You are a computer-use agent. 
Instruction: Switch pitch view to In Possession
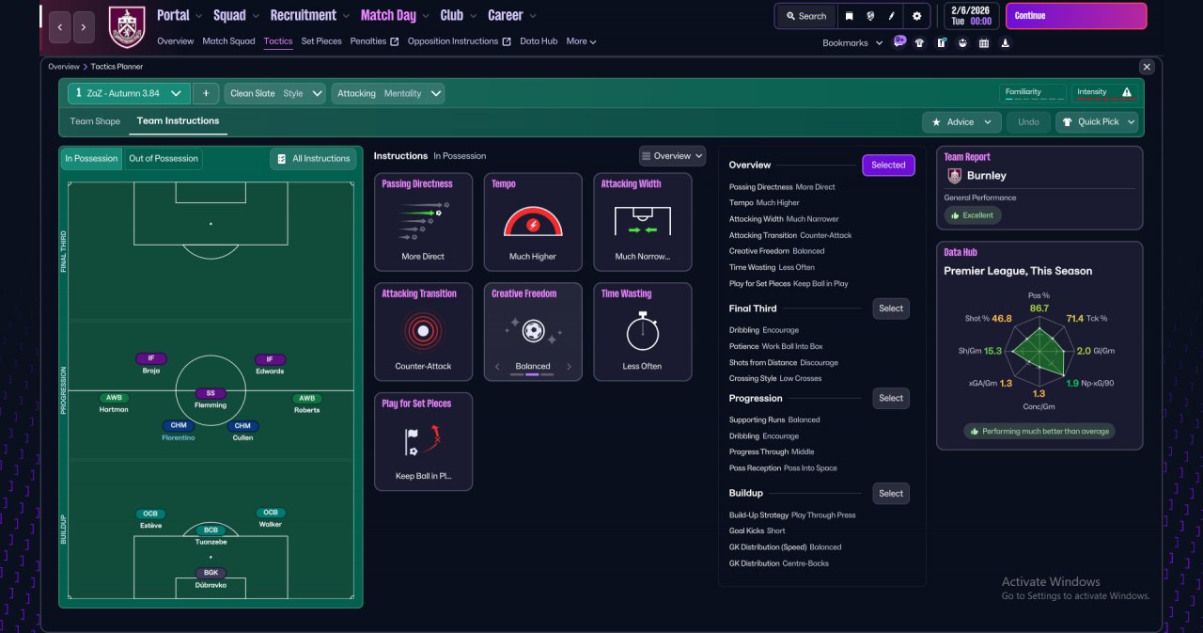click(x=92, y=159)
